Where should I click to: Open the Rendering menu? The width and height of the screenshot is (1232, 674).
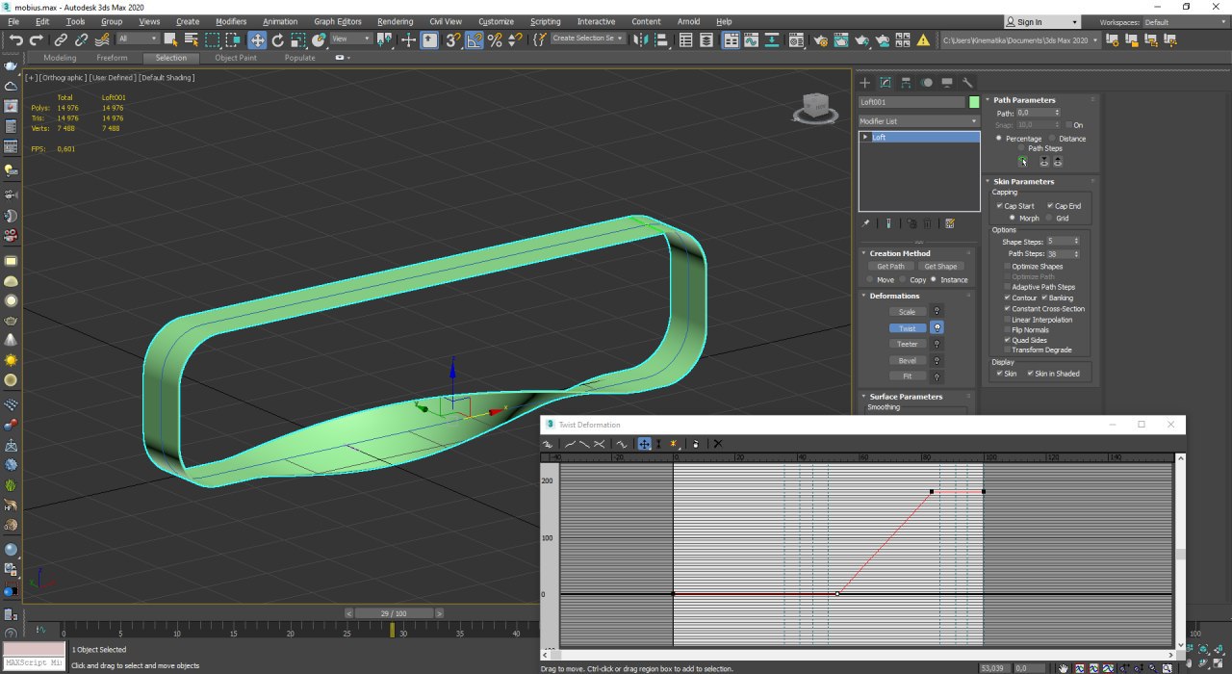pos(395,21)
